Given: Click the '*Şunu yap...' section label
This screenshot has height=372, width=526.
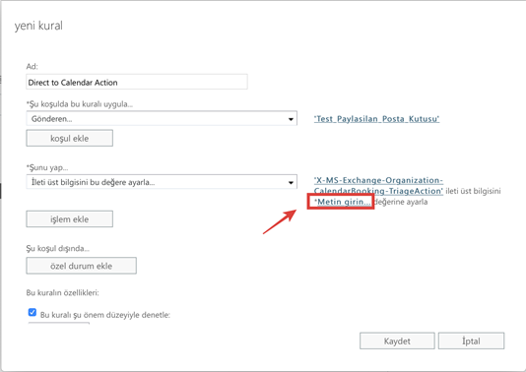Looking at the screenshot, I should click(47, 167).
